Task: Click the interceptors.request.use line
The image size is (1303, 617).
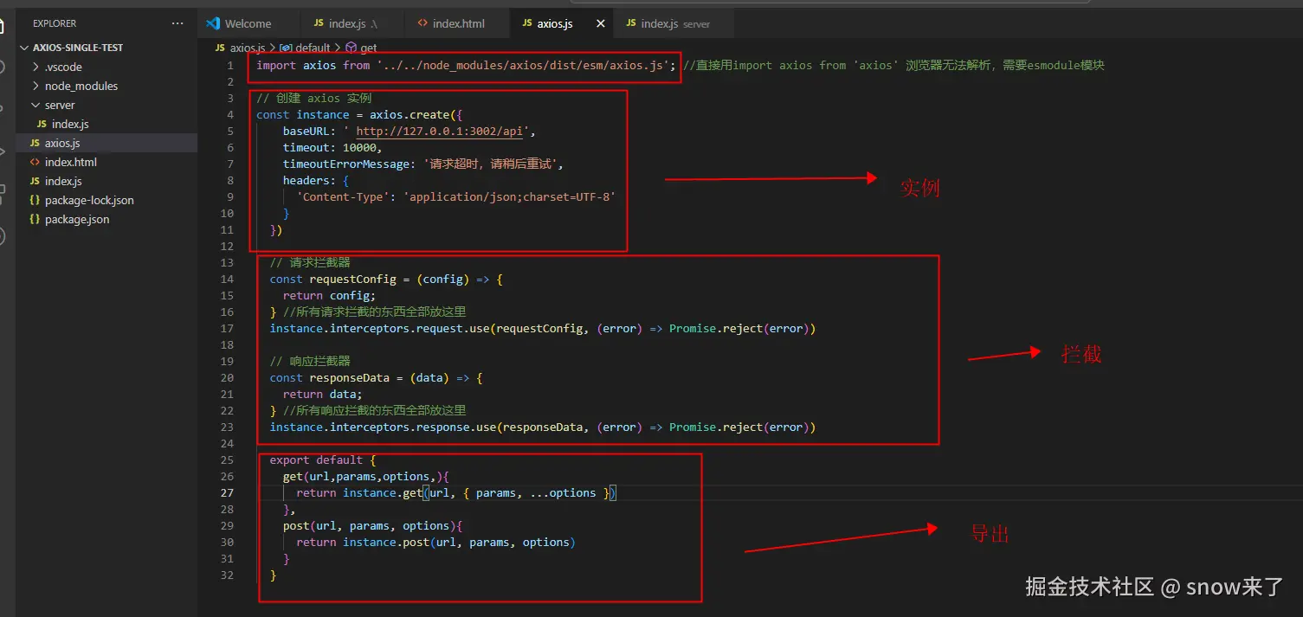Action: pos(543,329)
